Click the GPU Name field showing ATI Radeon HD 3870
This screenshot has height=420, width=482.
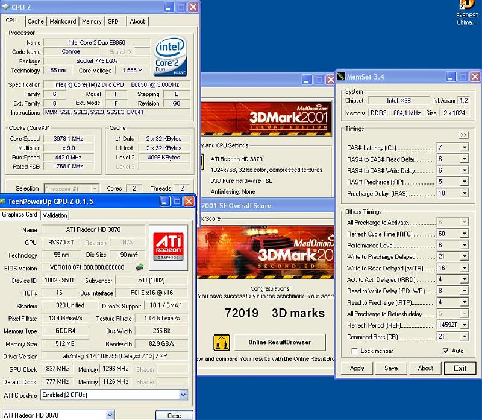(x=93, y=229)
